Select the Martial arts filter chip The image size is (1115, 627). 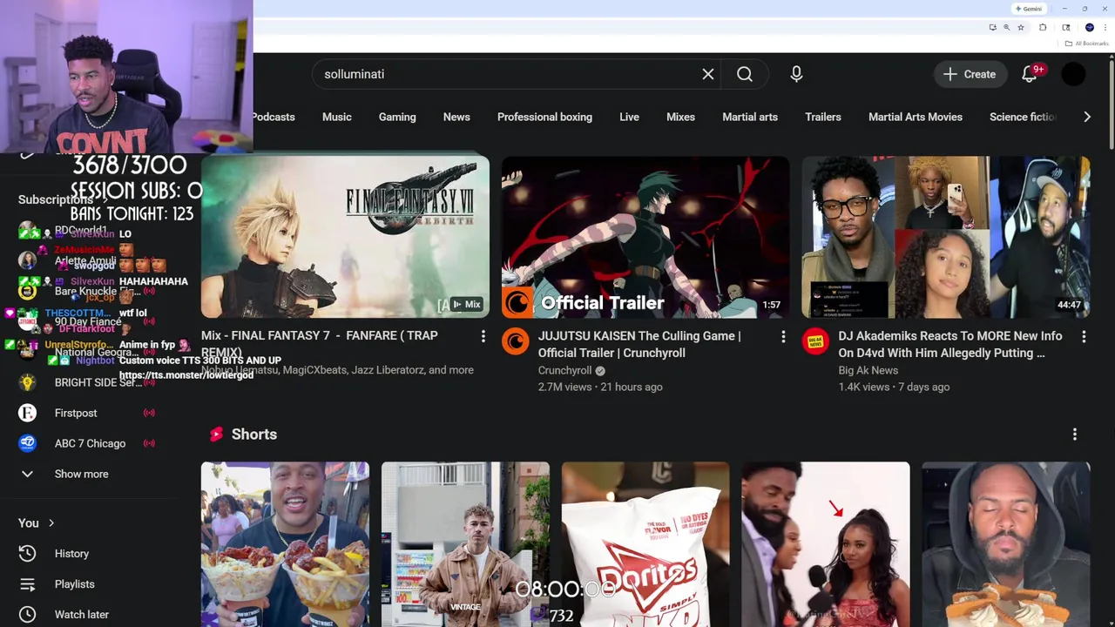pos(750,117)
